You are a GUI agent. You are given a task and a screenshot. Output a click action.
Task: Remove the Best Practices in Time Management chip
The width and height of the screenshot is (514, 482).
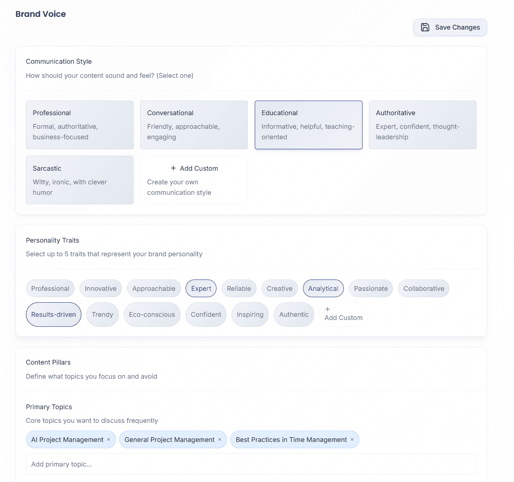[352, 439]
